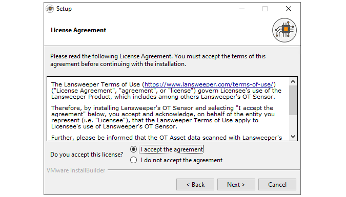
Task: Select the 'I accept the agreement' radio button
Action: click(x=133, y=149)
